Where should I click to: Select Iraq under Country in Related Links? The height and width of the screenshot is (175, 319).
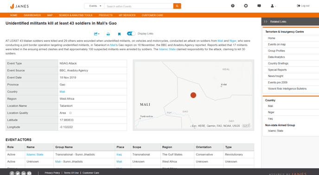[x=270, y=118]
